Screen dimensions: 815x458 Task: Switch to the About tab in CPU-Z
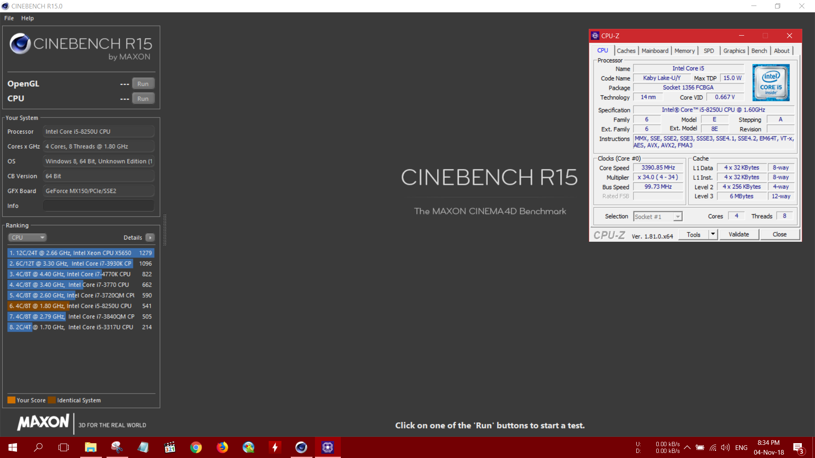pos(781,51)
